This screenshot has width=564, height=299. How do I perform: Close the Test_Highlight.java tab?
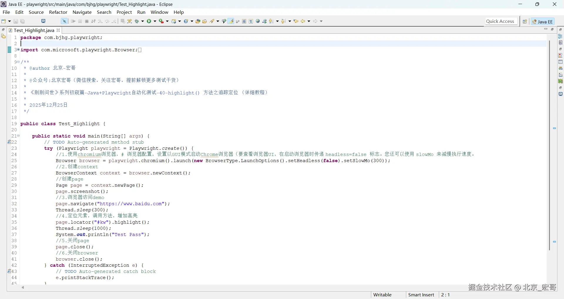tap(58, 30)
